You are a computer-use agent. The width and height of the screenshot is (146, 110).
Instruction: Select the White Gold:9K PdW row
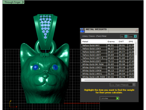coord(108,64)
